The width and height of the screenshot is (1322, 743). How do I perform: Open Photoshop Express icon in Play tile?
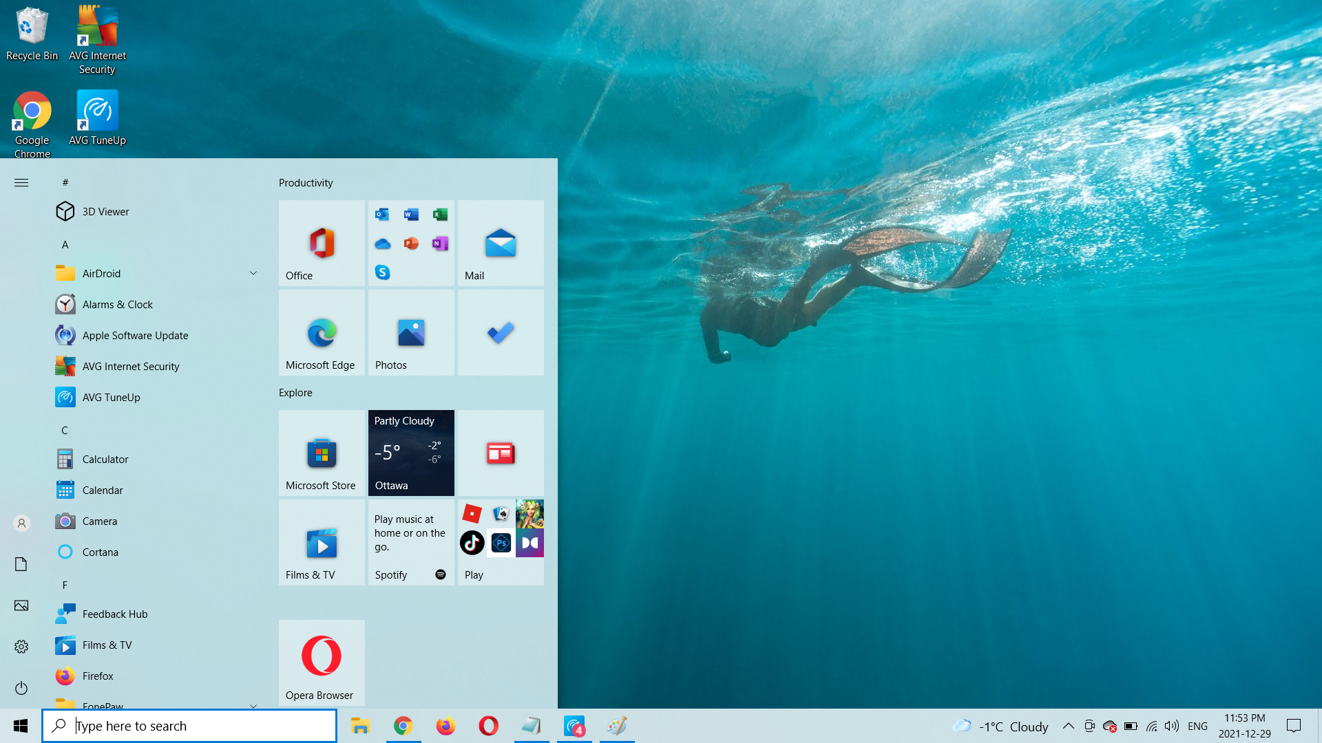point(501,543)
